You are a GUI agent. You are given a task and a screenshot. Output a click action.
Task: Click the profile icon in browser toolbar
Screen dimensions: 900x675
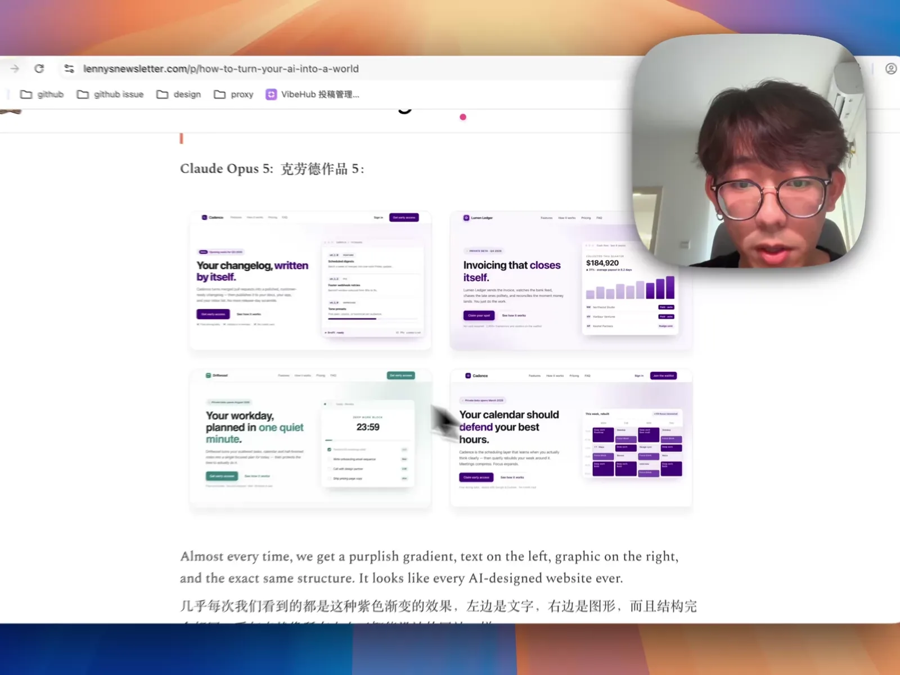pos(890,69)
